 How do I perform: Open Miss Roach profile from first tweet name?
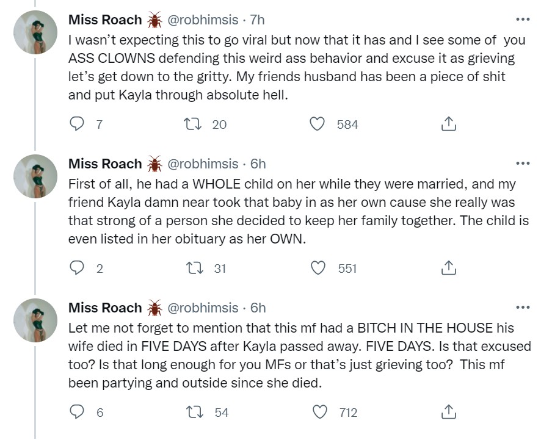(104, 20)
